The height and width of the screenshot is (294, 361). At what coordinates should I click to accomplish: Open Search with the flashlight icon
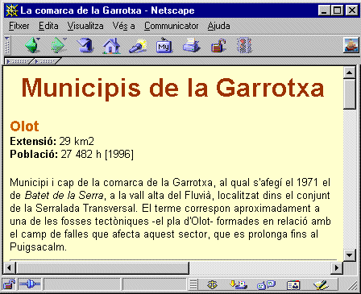coord(138,46)
